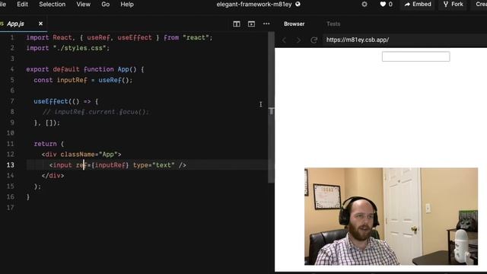Image resolution: width=487 pixels, height=274 pixels.
Task: Refresh the preview browser
Action: coord(314,40)
